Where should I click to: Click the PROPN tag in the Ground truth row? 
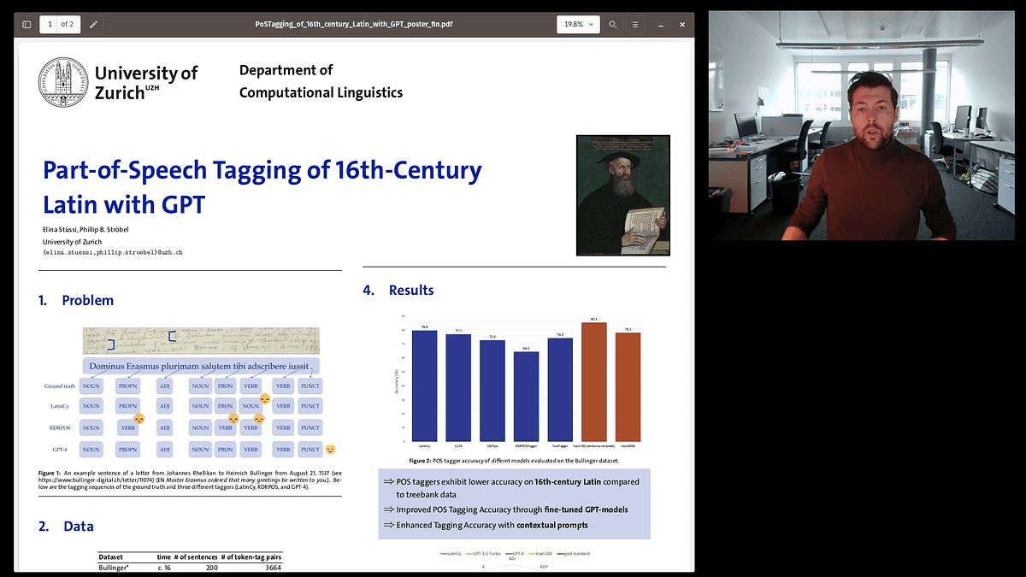tap(128, 386)
